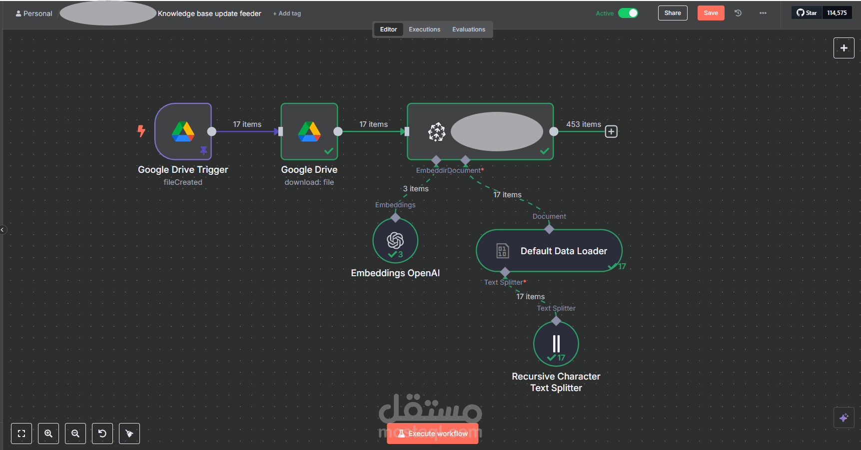Open the three-dots workflow options menu
Screen dimensions: 861x450
[763, 13]
